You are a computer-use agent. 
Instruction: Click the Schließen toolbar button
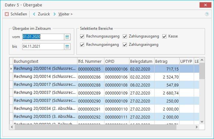tap(16, 14)
